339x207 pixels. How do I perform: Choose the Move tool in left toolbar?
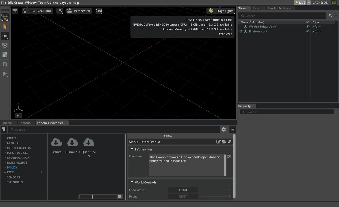(x=5, y=36)
